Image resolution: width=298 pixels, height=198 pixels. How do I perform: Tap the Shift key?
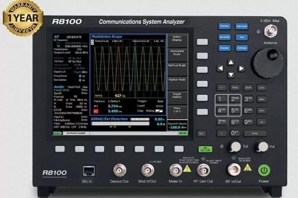tap(248, 88)
